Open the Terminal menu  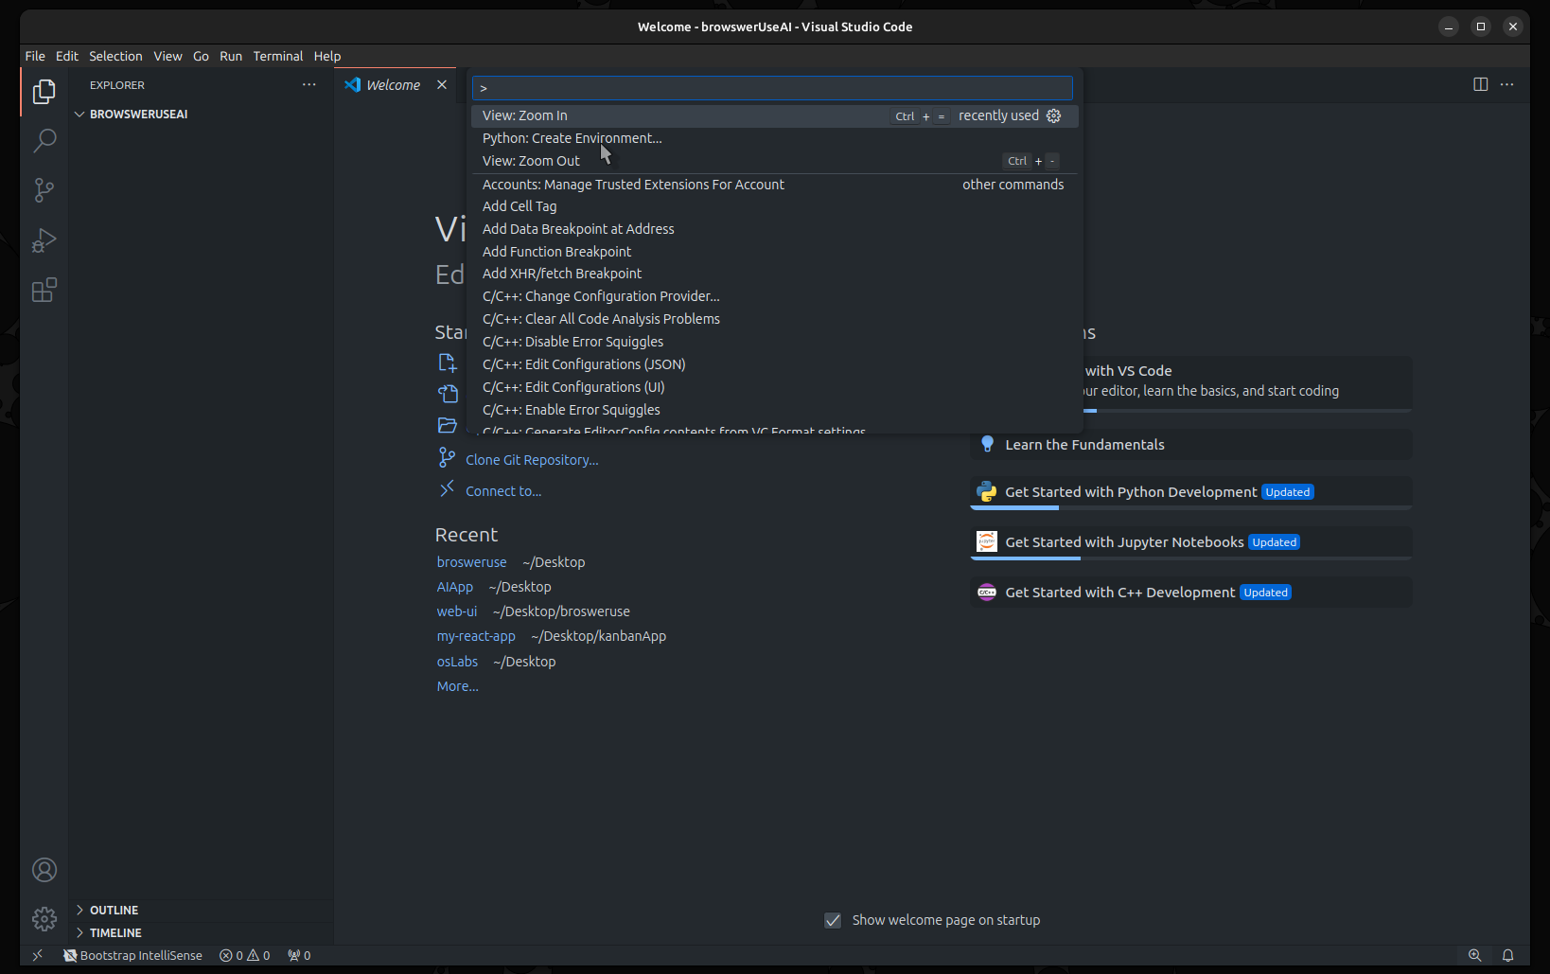(x=277, y=56)
